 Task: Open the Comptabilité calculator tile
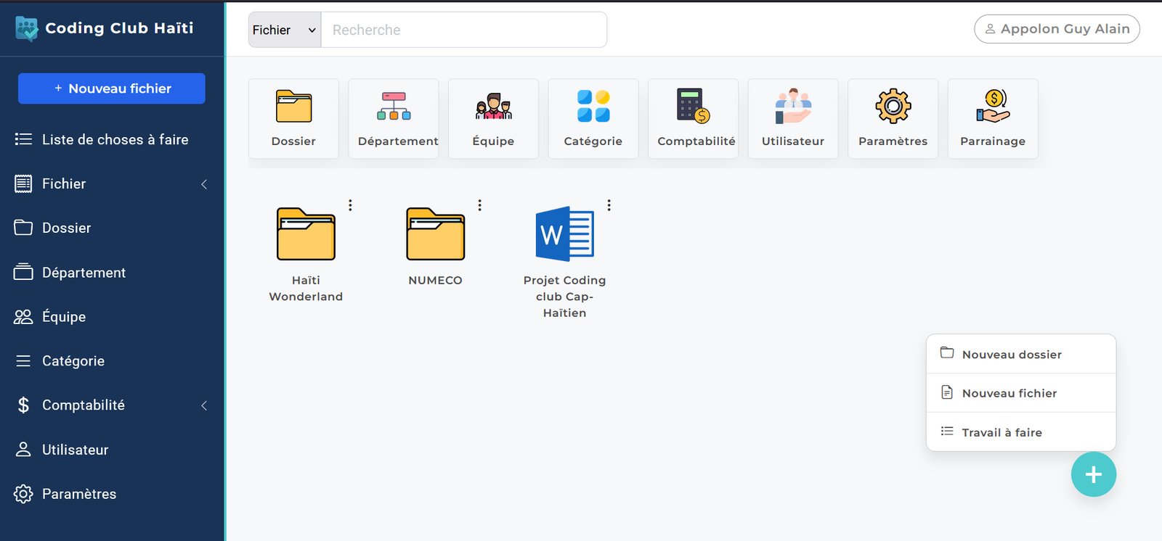point(693,117)
